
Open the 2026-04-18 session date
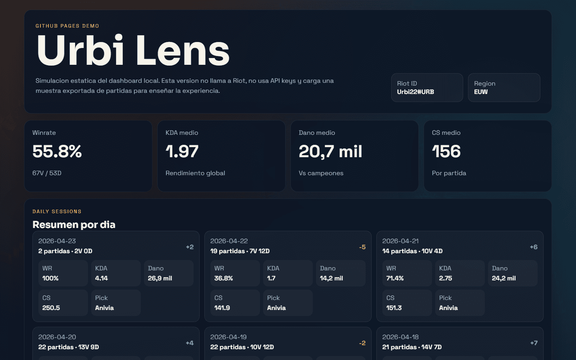click(400, 337)
